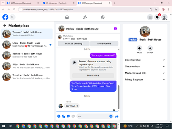Choose a sticker from the composer
This screenshot has height=129, width=172.
point(68,116)
